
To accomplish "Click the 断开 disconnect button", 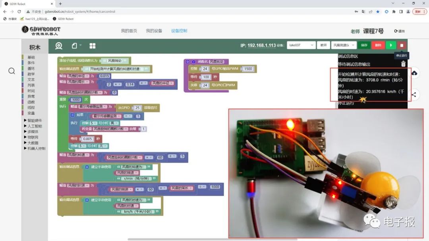I will click(x=323, y=45).
